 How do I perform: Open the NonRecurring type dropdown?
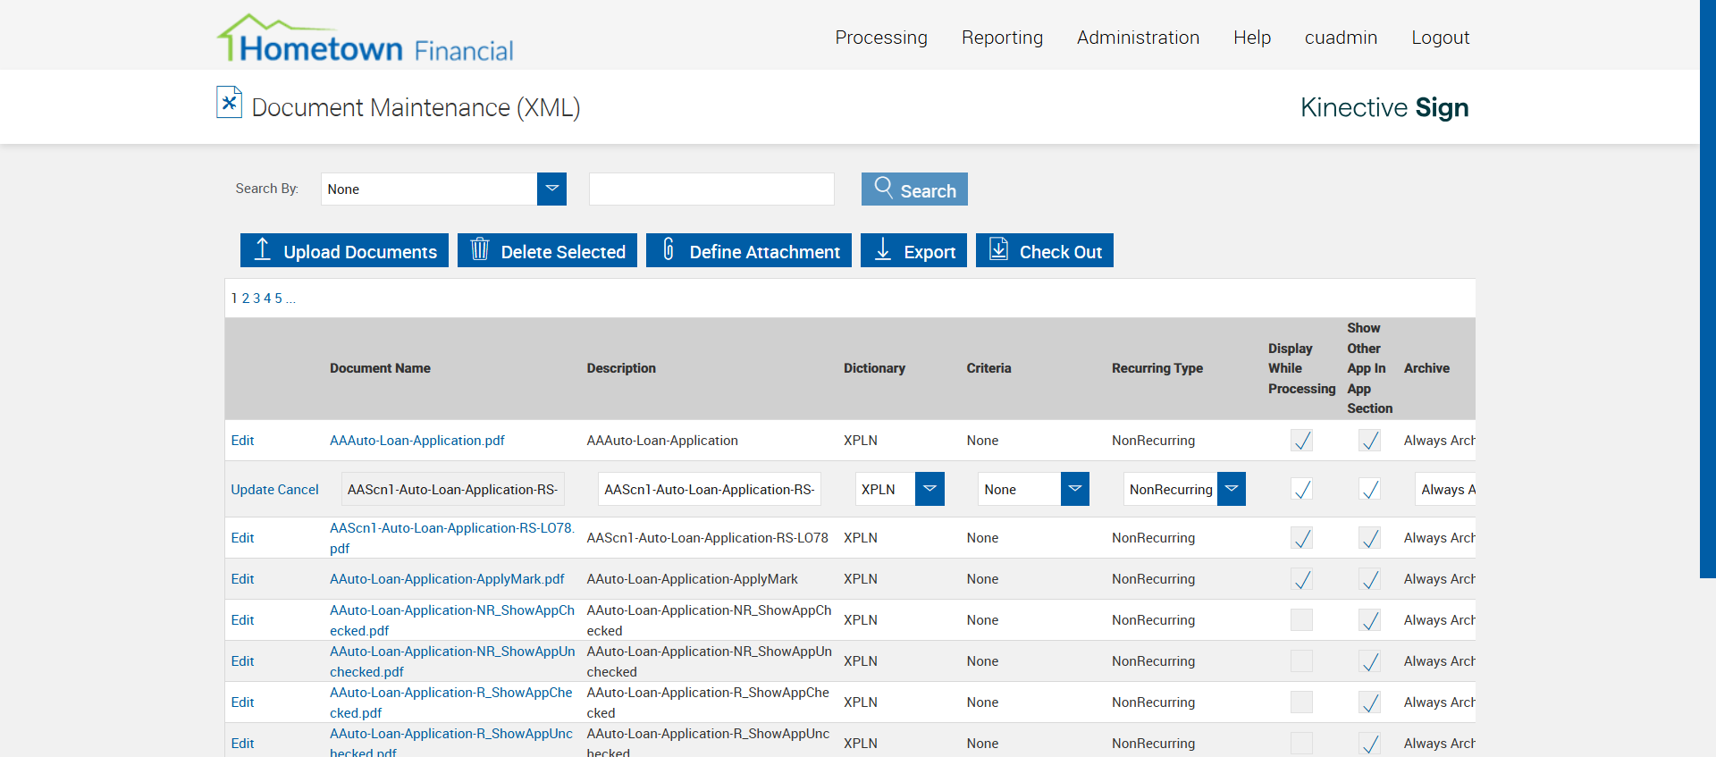click(1231, 489)
